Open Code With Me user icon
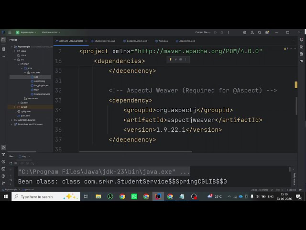 (252, 33)
